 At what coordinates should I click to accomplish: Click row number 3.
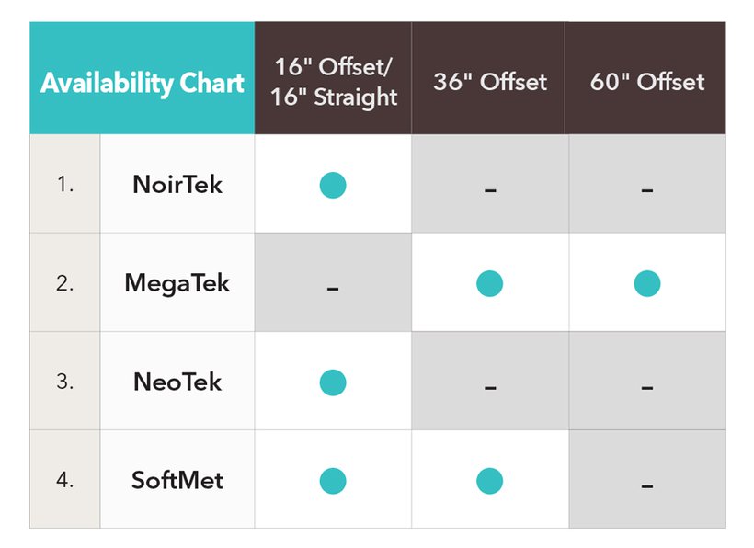(65, 382)
